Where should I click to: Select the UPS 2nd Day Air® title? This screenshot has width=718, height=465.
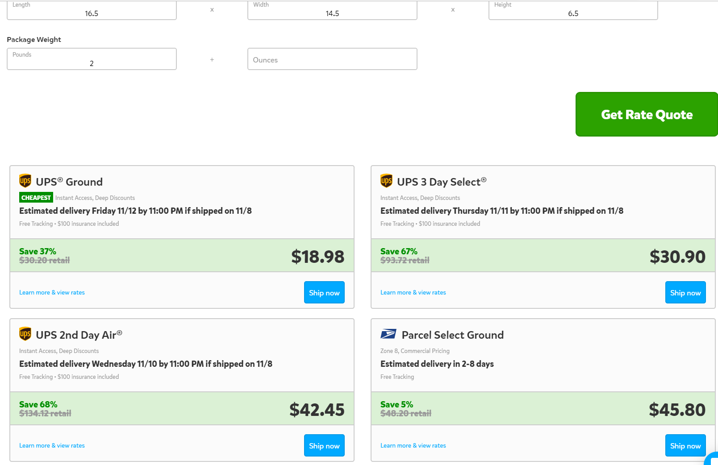click(x=79, y=335)
